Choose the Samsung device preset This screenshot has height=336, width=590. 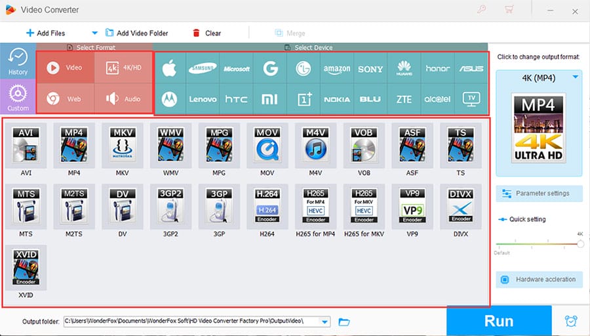tap(203, 68)
